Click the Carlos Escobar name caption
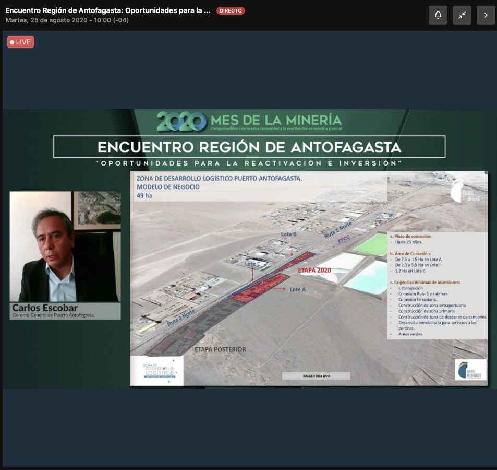 click(45, 308)
